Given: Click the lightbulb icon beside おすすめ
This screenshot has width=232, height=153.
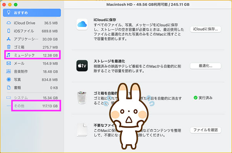Looking at the screenshot, I should coord(9,12).
